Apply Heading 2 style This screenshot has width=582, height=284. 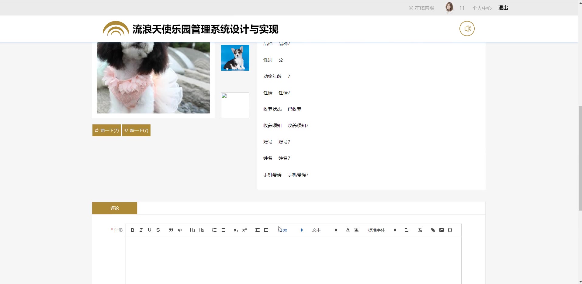[x=201, y=230]
